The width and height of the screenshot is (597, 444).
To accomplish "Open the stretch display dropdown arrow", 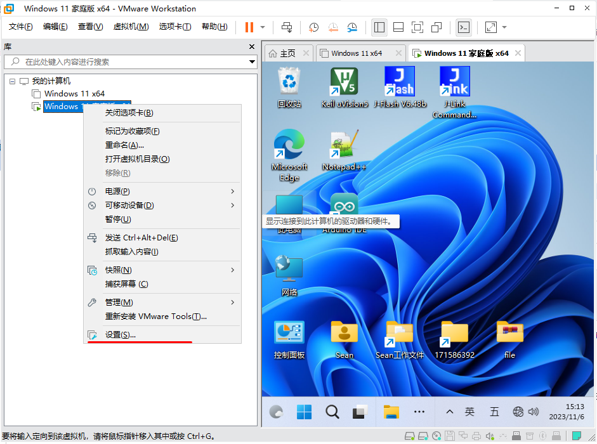I will click(504, 27).
